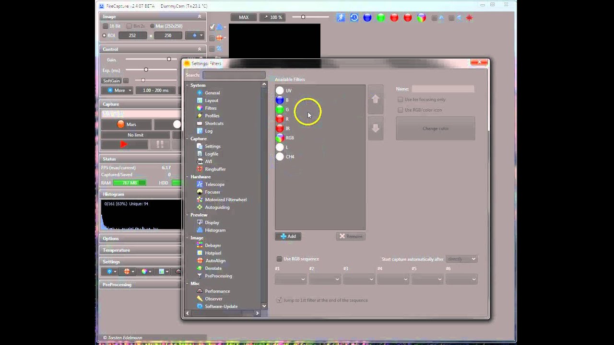Viewport: 614px width, 345px height.
Task: Adjust the Gain slider
Action: pyautogui.click(x=152, y=59)
